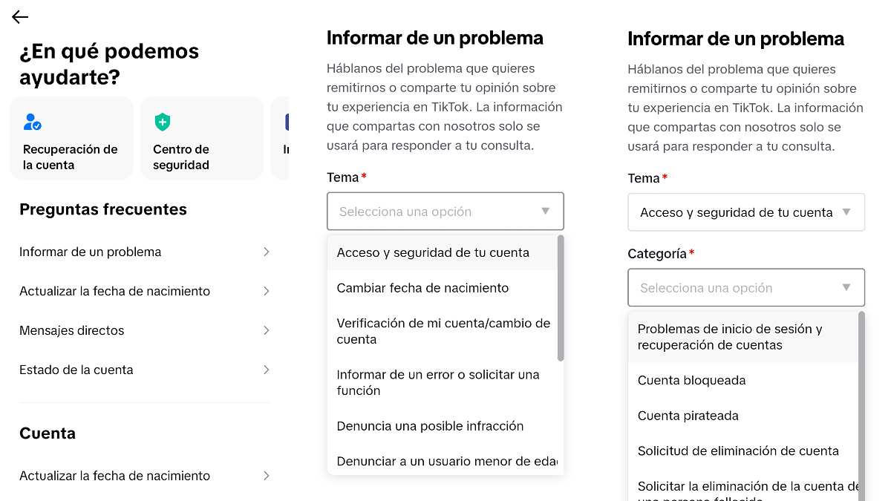Image resolution: width=891 pixels, height=501 pixels.
Task: Choose Denuncia una posible infracción option
Action: pos(443,426)
